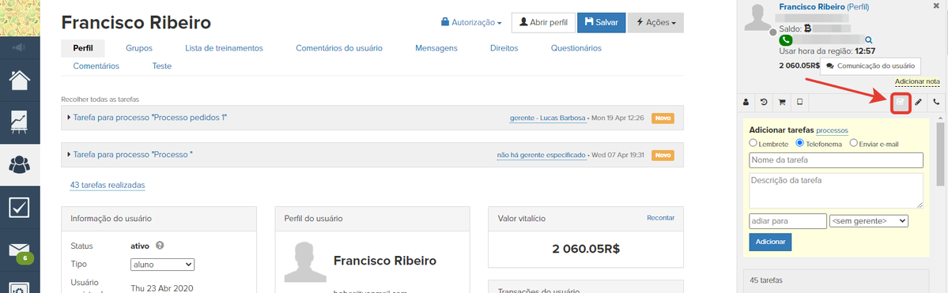Screen dimensions: 948x293
Task: Select the Telefonema radio option
Action: [799, 143]
